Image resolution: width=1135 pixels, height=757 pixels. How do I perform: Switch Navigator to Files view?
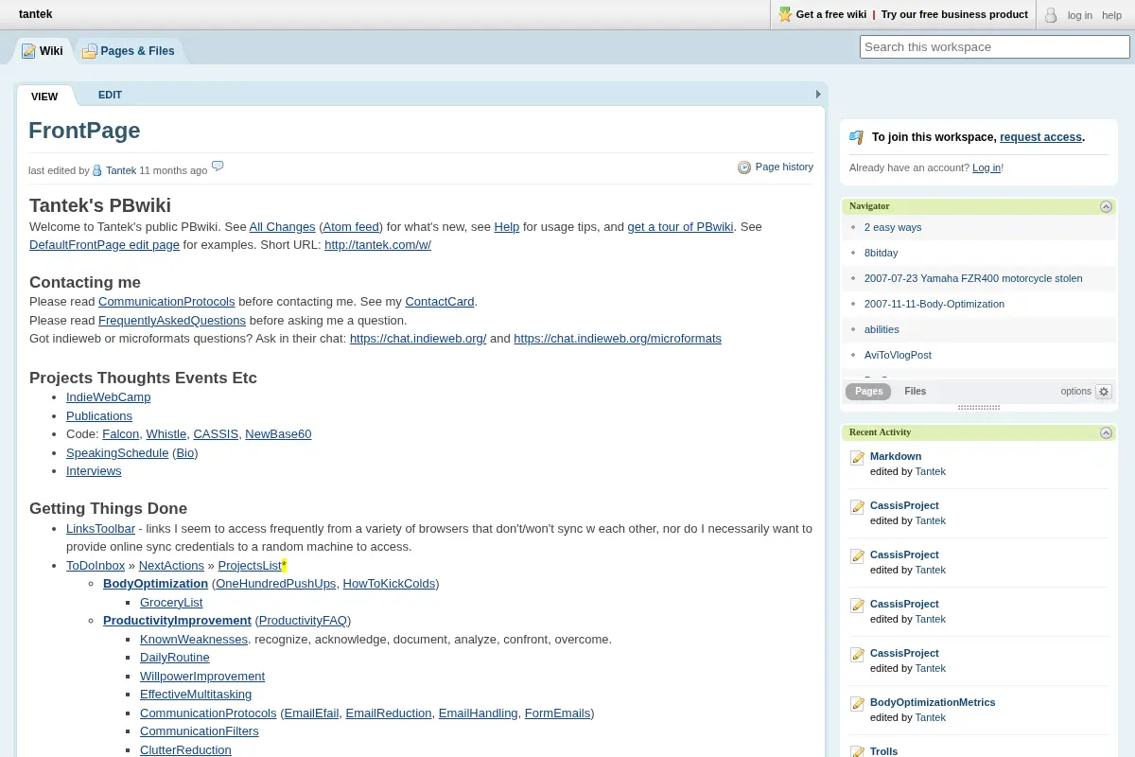point(915,392)
